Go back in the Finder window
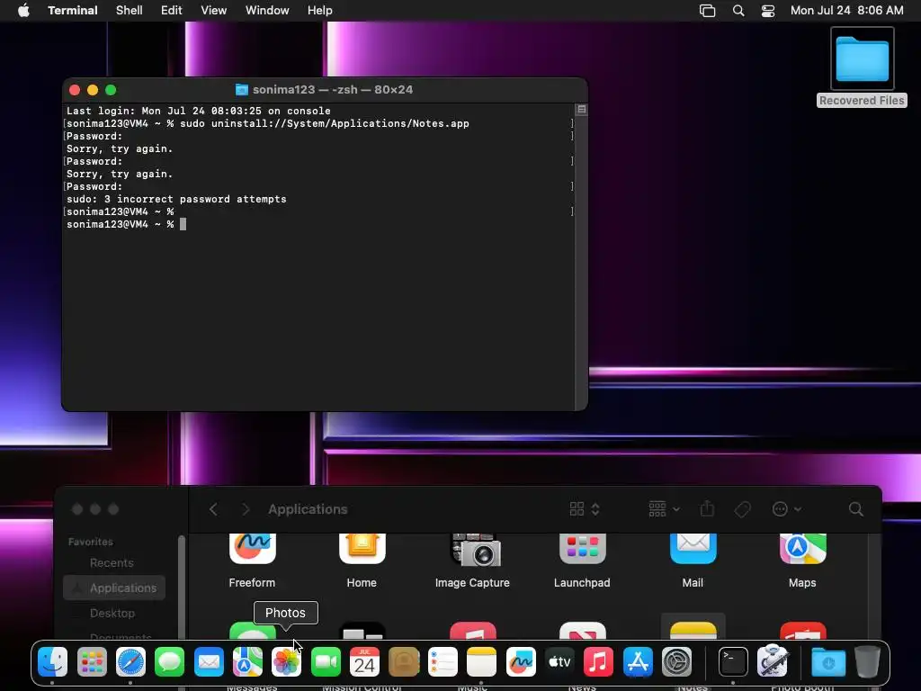This screenshot has width=921, height=691. (x=214, y=509)
